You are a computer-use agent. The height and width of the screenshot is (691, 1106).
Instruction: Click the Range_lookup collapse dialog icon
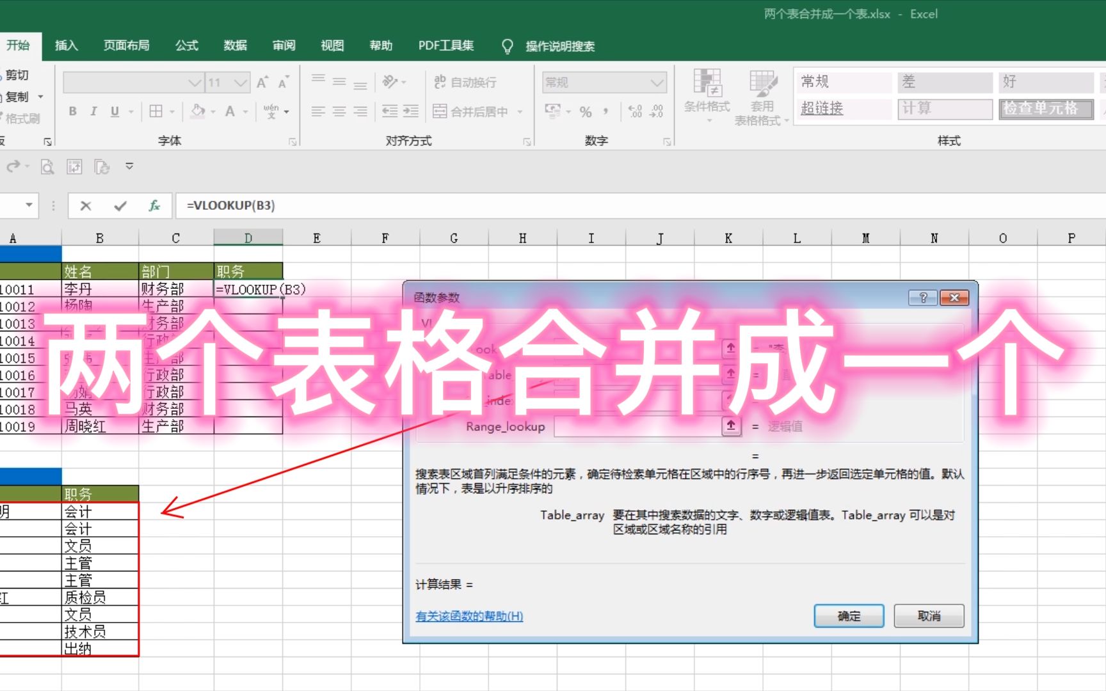731,426
